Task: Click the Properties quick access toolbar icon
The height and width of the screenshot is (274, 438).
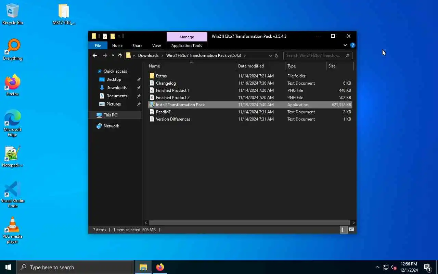Action: (105, 36)
